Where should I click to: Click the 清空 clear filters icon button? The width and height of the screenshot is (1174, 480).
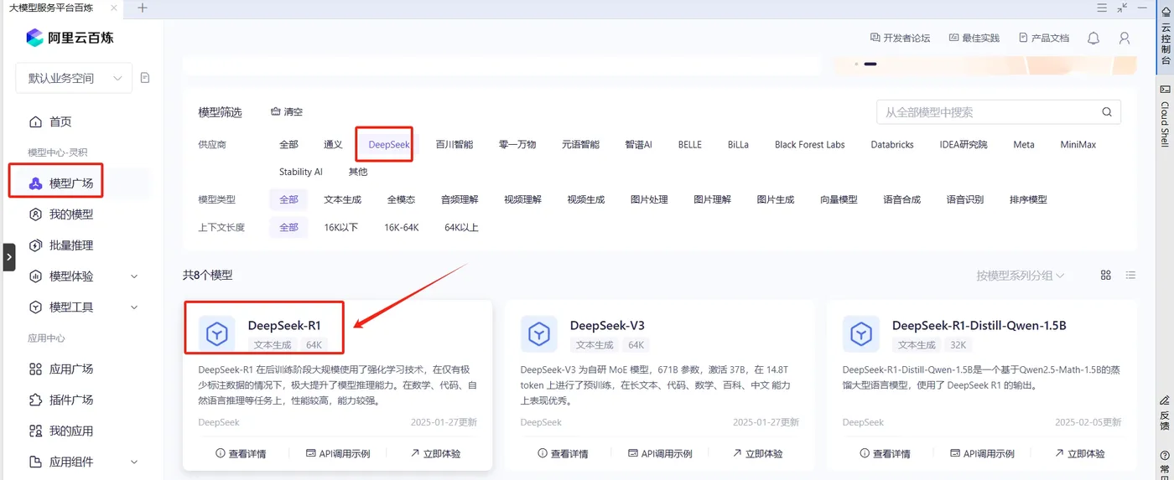point(287,111)
